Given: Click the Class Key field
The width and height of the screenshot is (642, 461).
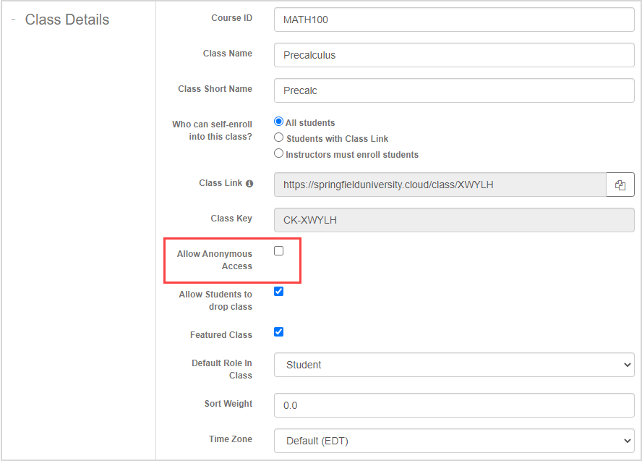Looking at the screenshot, I should pyautogui.click(x=453, y=220).
